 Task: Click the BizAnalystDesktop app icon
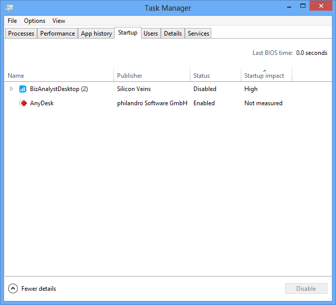pos(23,89)
